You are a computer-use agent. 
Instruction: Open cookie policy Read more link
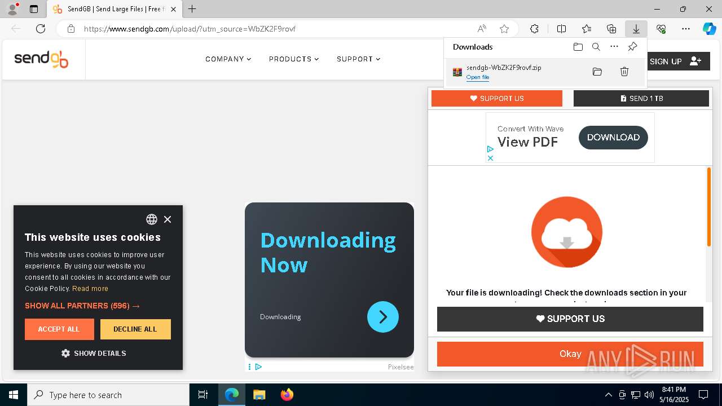[x=90, y=289]
